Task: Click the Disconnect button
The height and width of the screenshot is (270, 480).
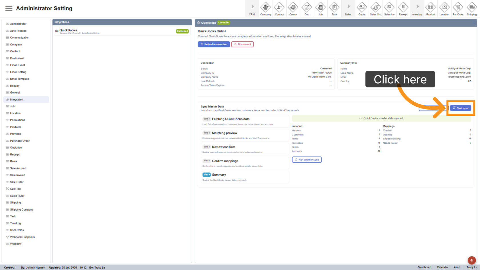Action: point(243,44)
